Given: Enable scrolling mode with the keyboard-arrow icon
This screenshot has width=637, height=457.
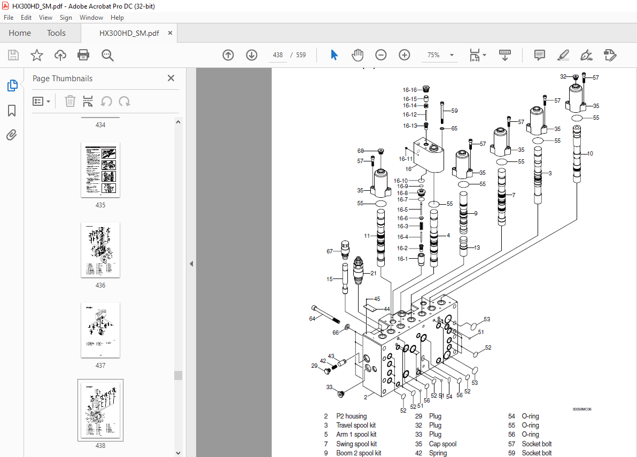Looking at the screenshot, I should pos(504,55).
